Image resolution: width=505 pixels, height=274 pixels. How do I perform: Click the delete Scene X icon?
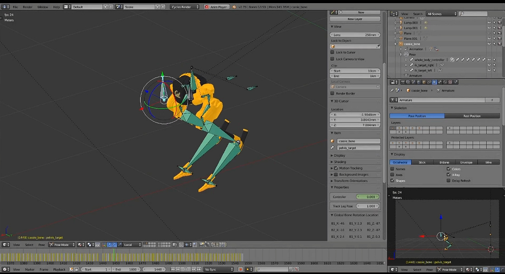163,7
